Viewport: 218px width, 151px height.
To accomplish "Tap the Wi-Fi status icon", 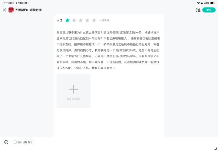I will coord(198,3).
